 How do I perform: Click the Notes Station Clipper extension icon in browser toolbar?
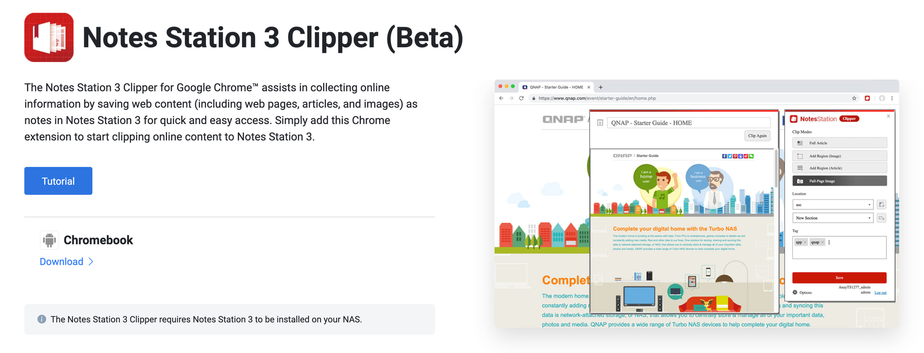[x=867, y=98]
